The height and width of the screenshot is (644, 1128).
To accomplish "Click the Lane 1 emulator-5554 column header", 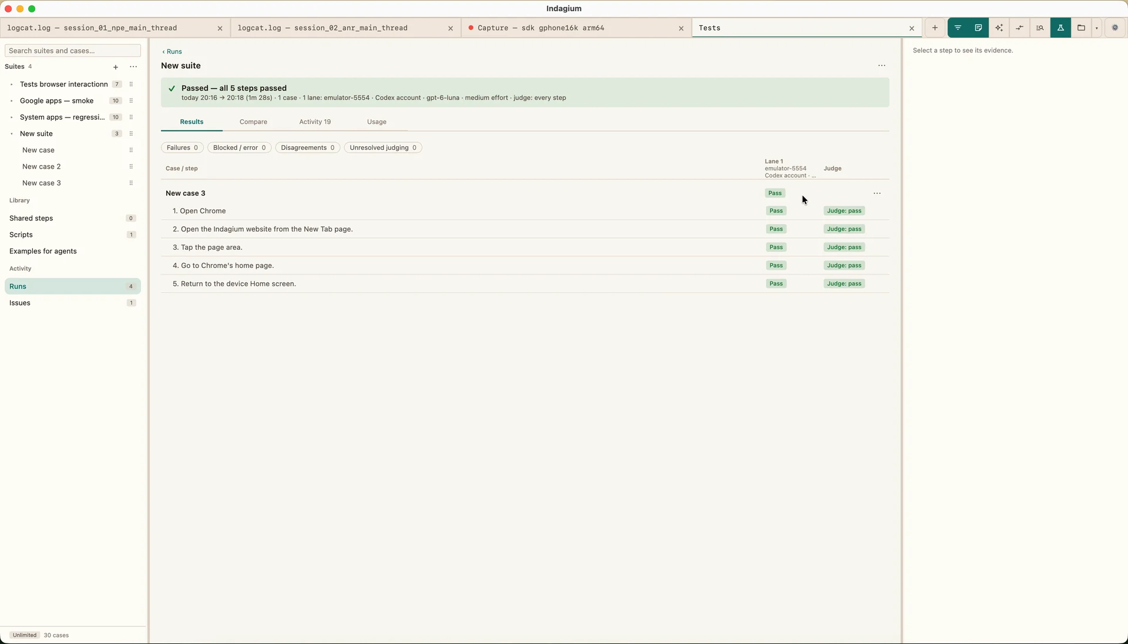I will pyautogui.click(x=790, y=169).
